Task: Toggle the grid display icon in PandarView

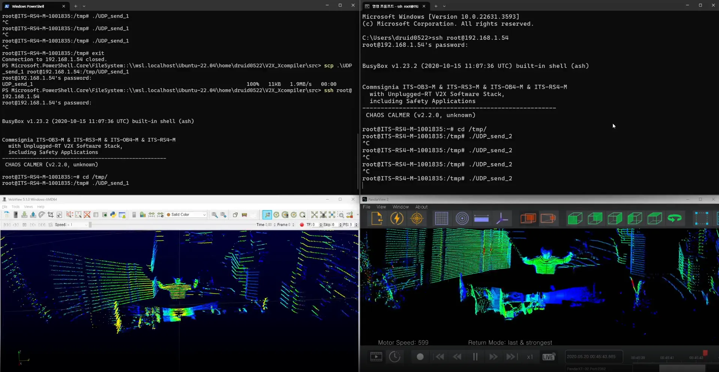Action: pyautogui.click(x=441, y=218)
